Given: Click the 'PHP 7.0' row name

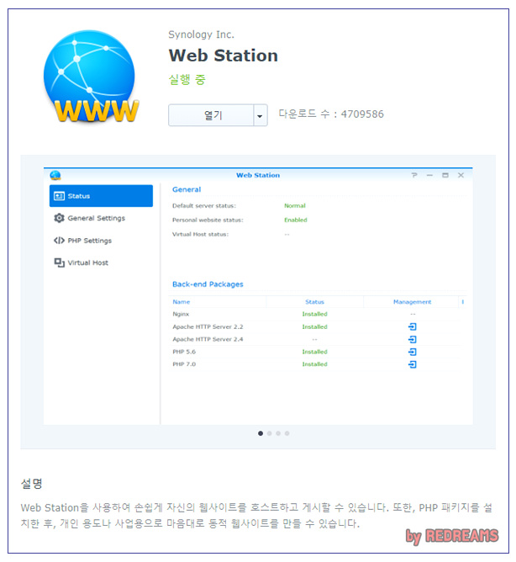Looking at the screenshot, I should pos(184,364).
